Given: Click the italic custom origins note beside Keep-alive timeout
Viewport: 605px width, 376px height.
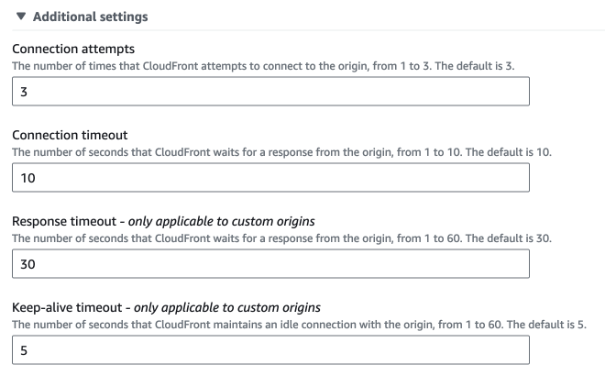Looking at the screenshot, I should point(243,307).
